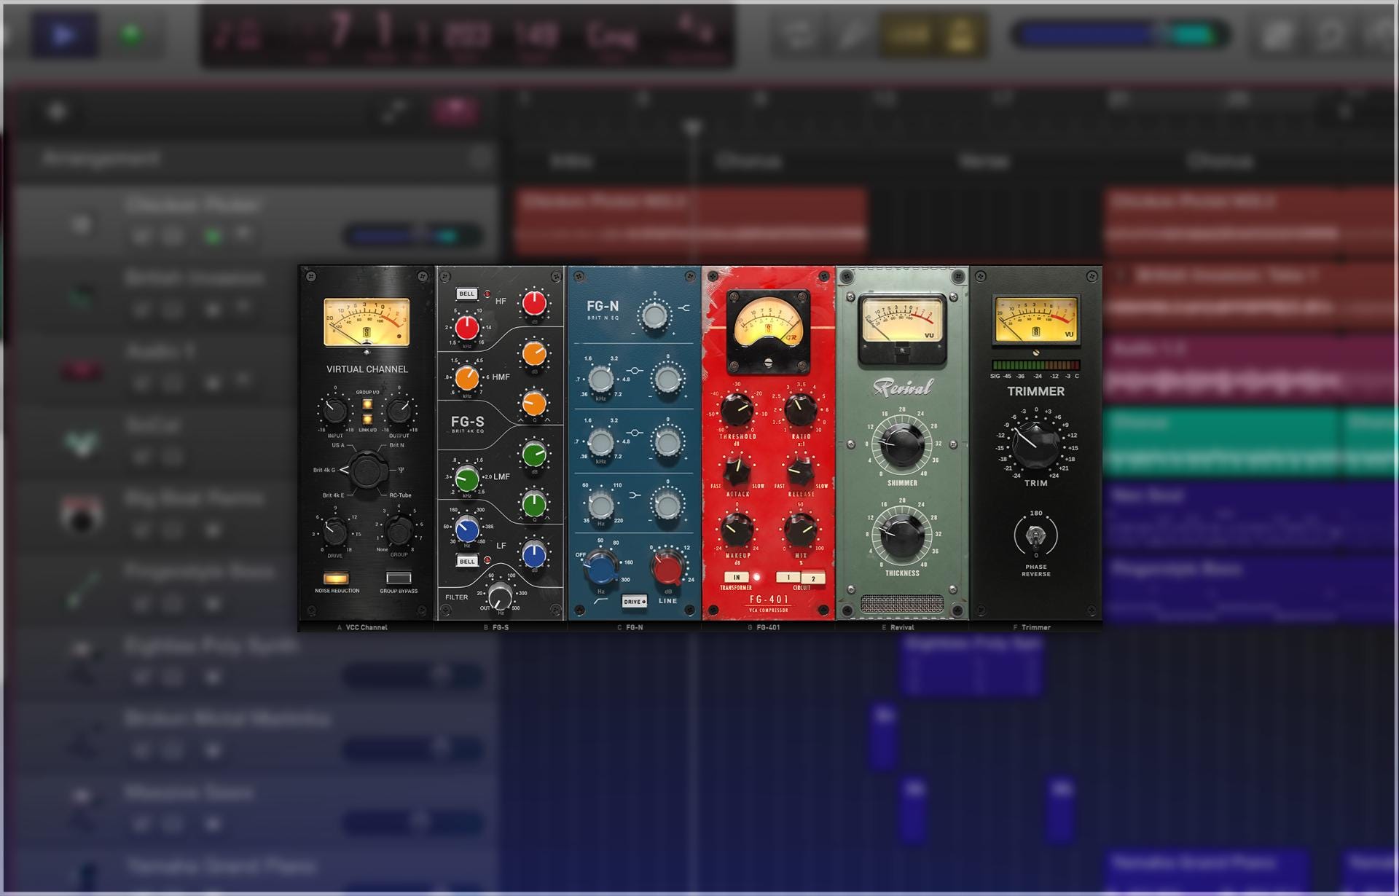Select CIRCUIT 2 on FG-401
The height and width of the screenshot is (896, 1399).
coord(813,578)
